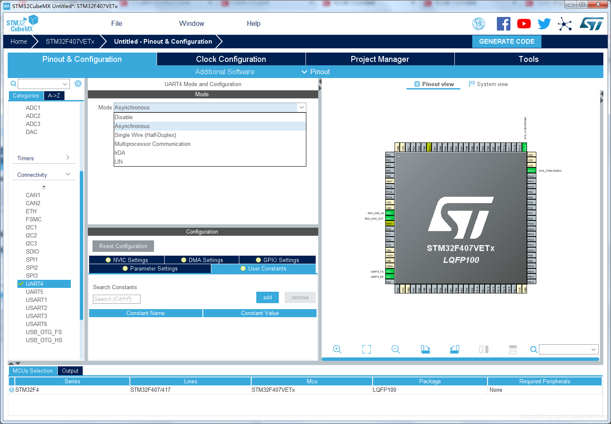Click the magnifier icon in peripheral search

[x=14, y=84]
